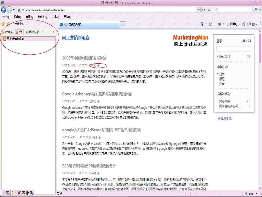Image resolution: width=262 pixels, height=197 pixels.
Task: Show 所有项目 all items filter
Action: 224,57
